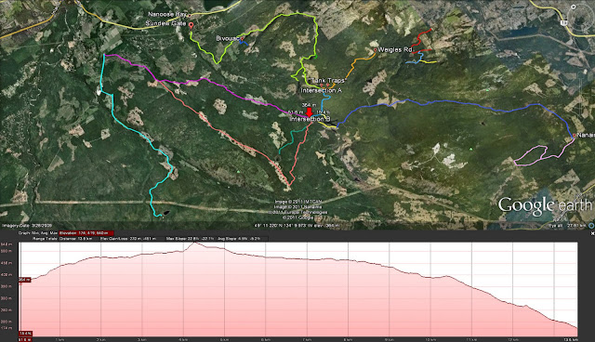Viewport: 595px width, 342px height.
Task: Click the red Elevation min avg max stats
Action: [x=86, y=233]
